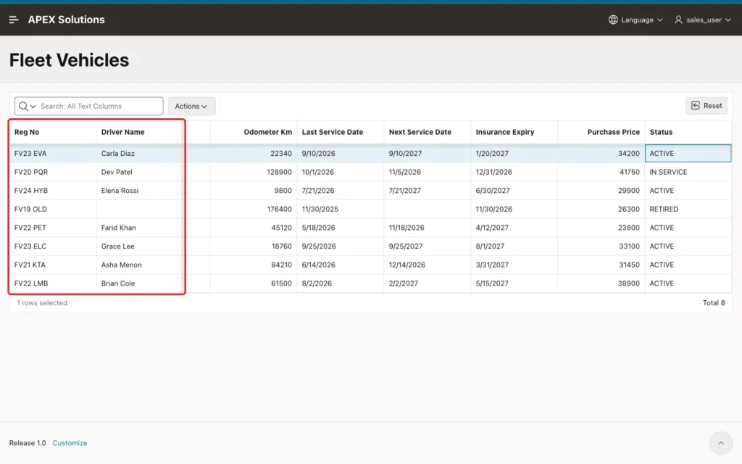Click the scroll-to-top arrow button
This screenshot has width=742, height=464.
721,443
